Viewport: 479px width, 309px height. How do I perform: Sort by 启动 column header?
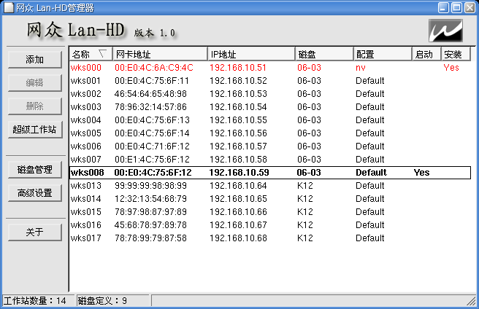coord(426,55)
